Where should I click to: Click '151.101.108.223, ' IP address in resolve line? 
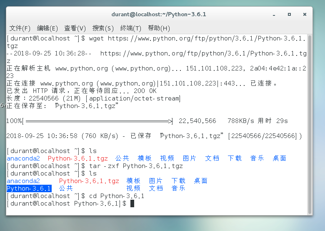[215, 68]
